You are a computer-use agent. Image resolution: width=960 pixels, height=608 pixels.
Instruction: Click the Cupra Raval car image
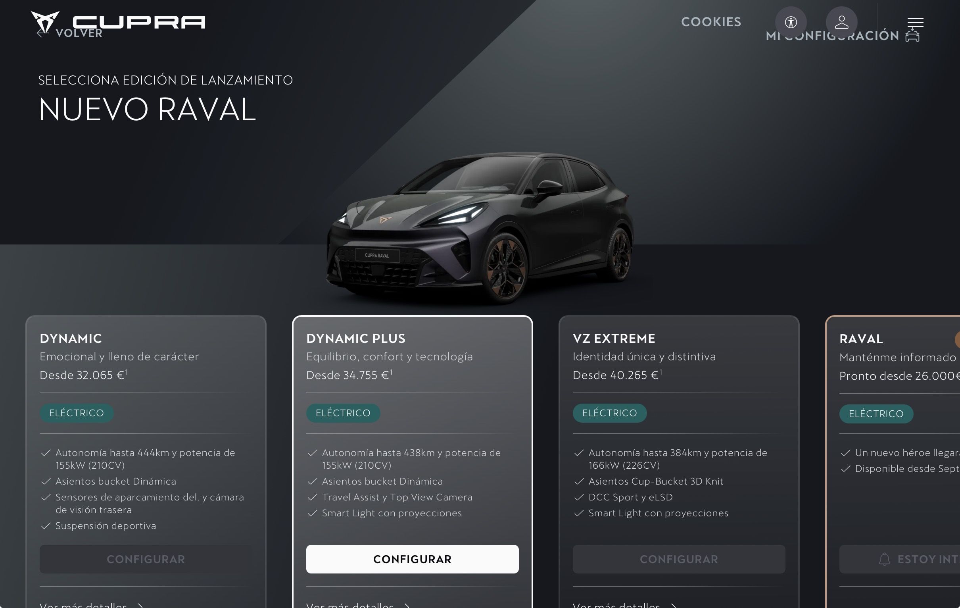click(x=480, y=227)
